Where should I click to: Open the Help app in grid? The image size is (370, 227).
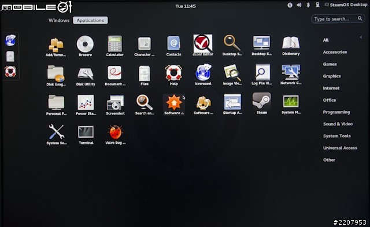pos(173,75)
